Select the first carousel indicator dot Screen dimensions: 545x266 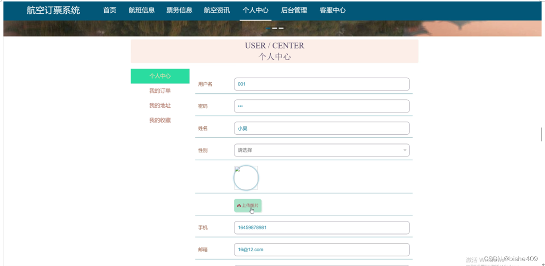268,28
